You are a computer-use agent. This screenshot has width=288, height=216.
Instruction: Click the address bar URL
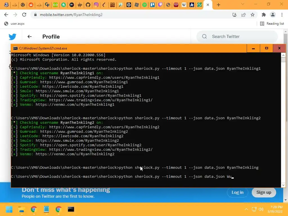pyautogui.click(x=71, y=15)
